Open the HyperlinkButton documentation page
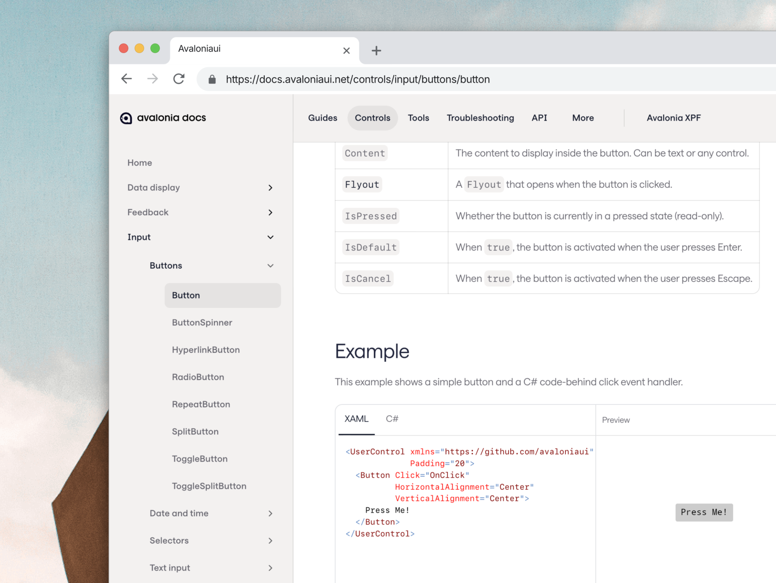The height and width of the screenshot is (583, 776). click(206, 350)
